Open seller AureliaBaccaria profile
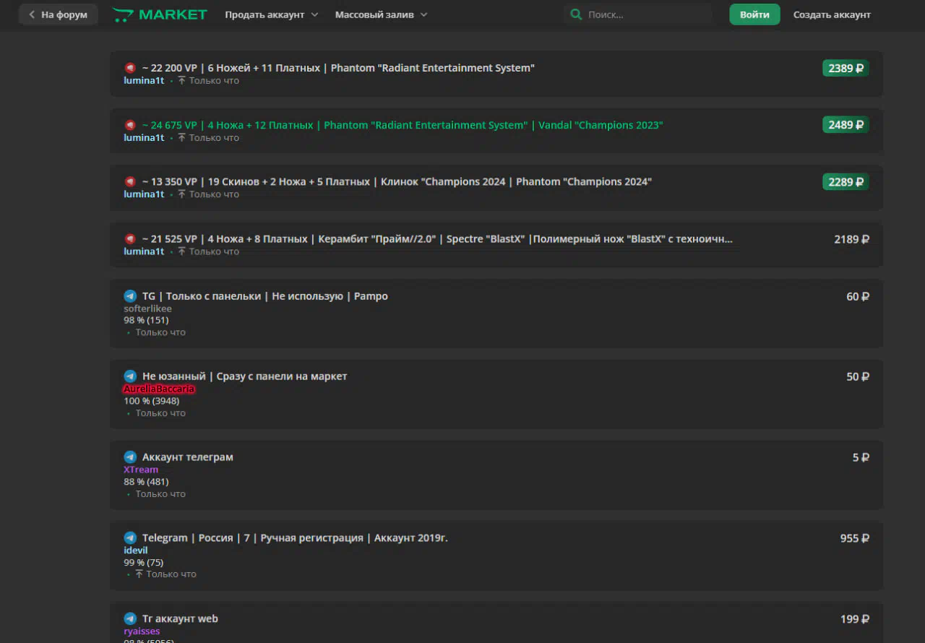The image size is (925, 643). 159,389
